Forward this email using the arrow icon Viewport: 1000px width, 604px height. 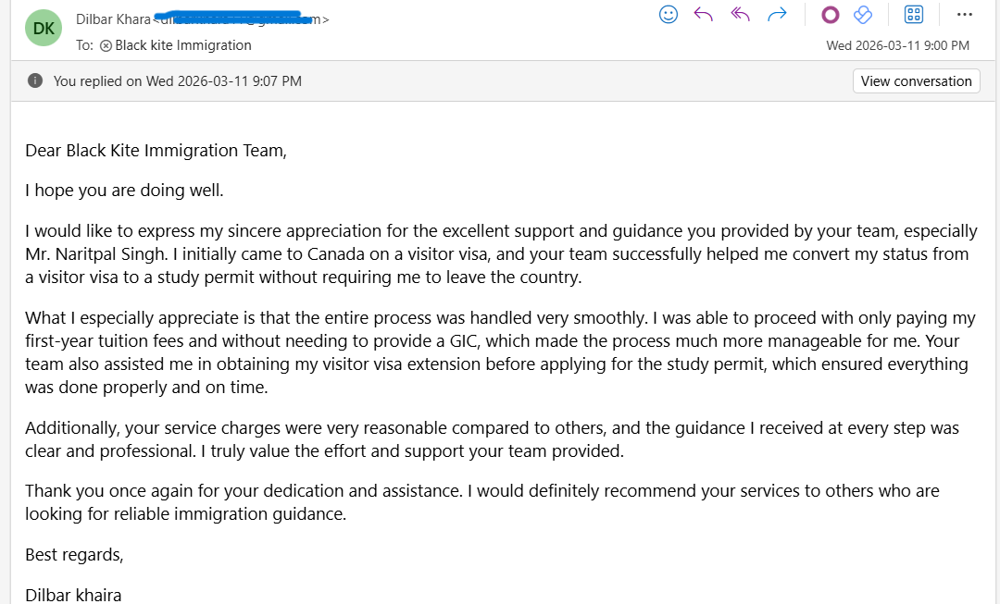pos(777,14)
